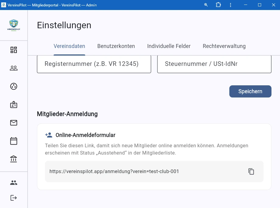Log out using the sidebar exit icon

pyautogui.click(x=13, y=198)
